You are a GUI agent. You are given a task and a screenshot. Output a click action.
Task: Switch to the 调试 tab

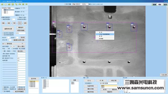pos(160,4)
